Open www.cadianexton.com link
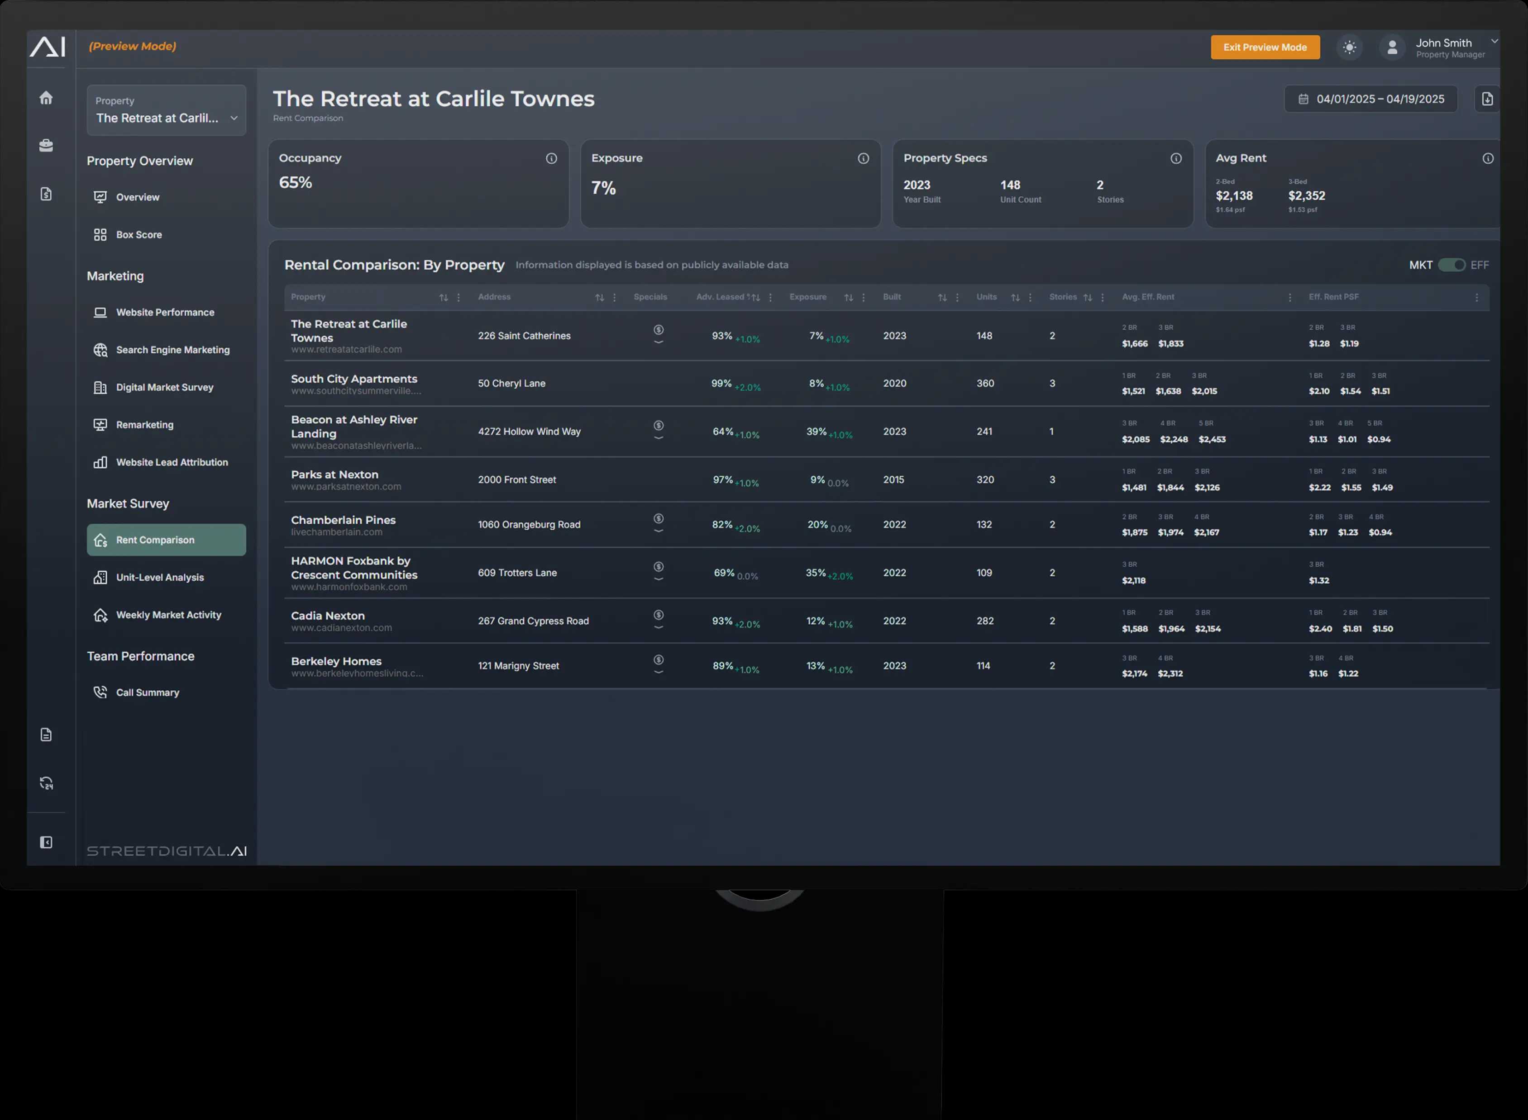The height and width of the screenshot is (1120, 1528). pos(341,628)
